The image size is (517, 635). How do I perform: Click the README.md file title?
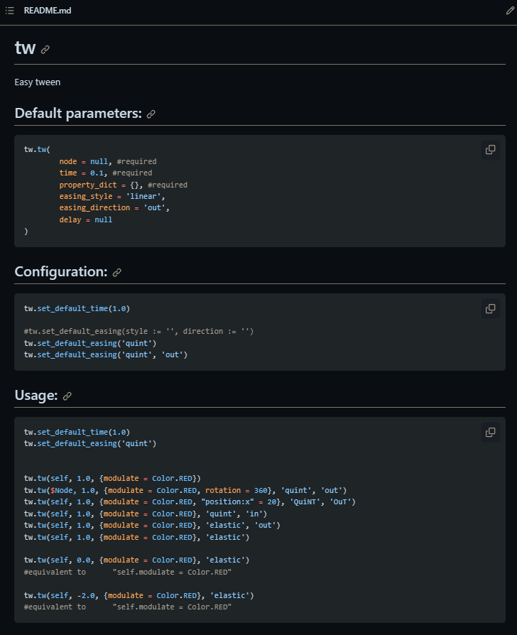(x=48, y=11)
